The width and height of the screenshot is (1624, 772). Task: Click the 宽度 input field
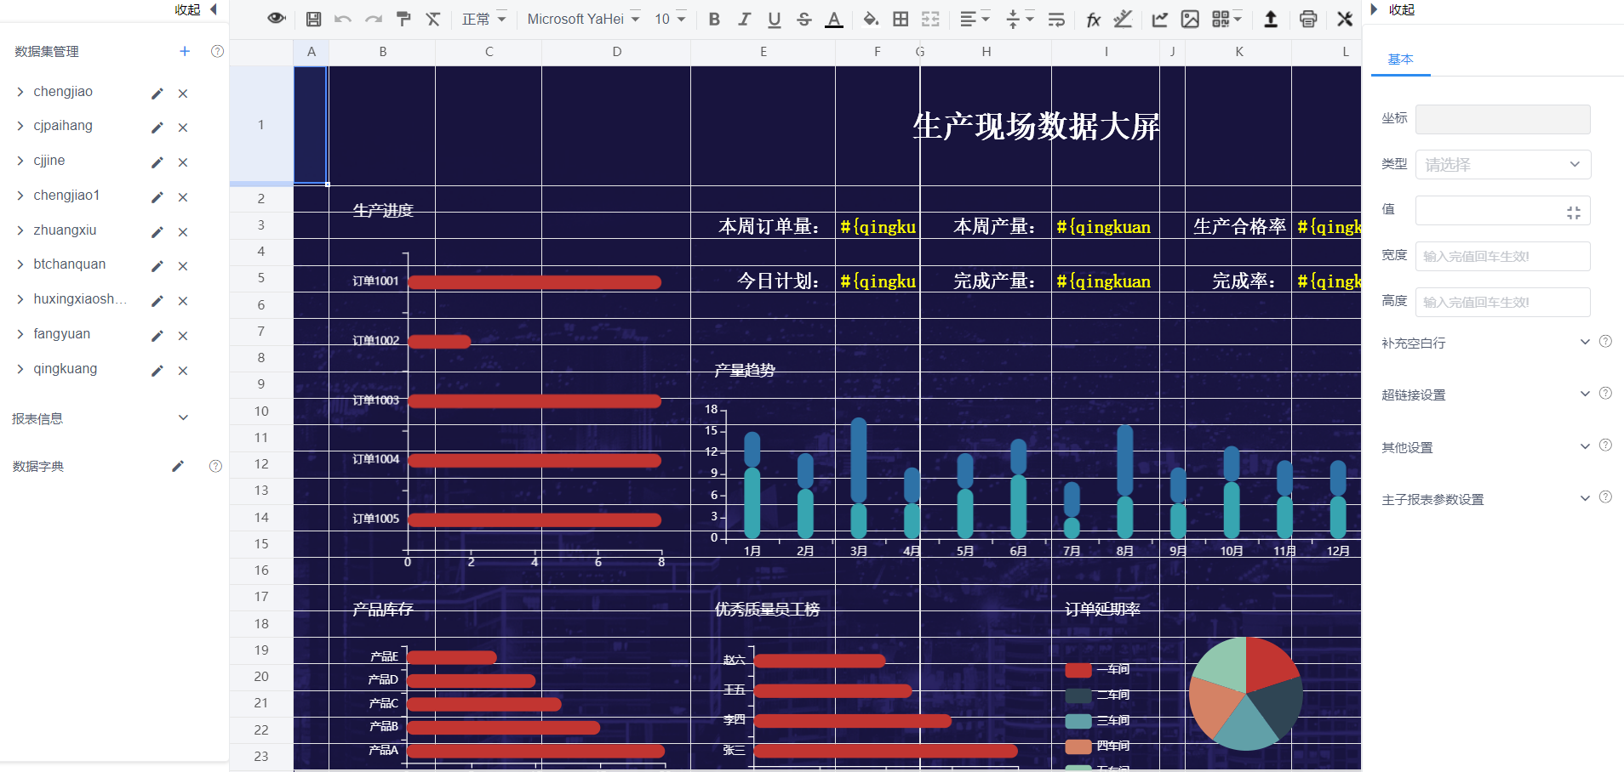click(x=1502, y=256)
